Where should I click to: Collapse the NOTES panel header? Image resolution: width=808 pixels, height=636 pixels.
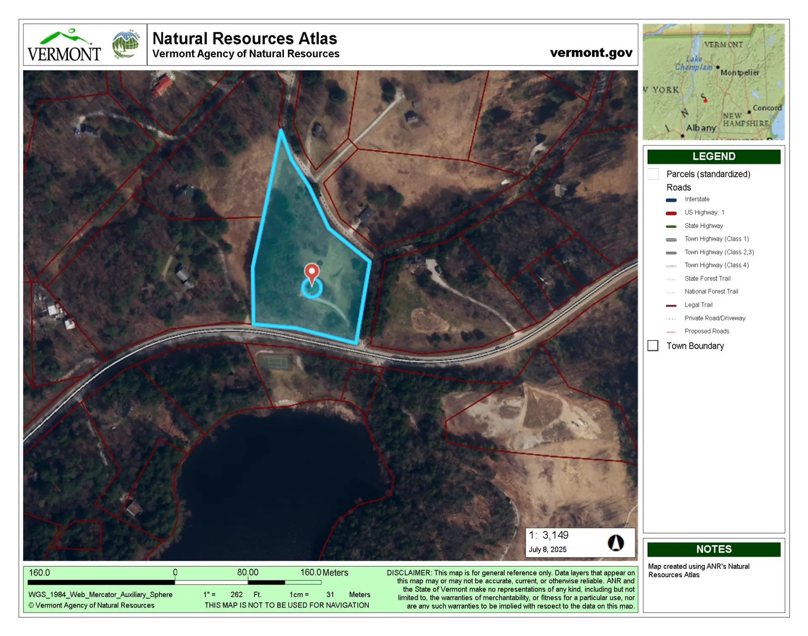(713, 549)
